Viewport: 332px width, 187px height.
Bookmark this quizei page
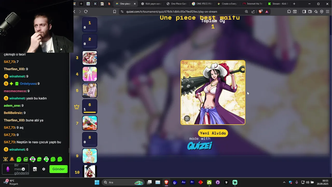click(x=115, y=11)
